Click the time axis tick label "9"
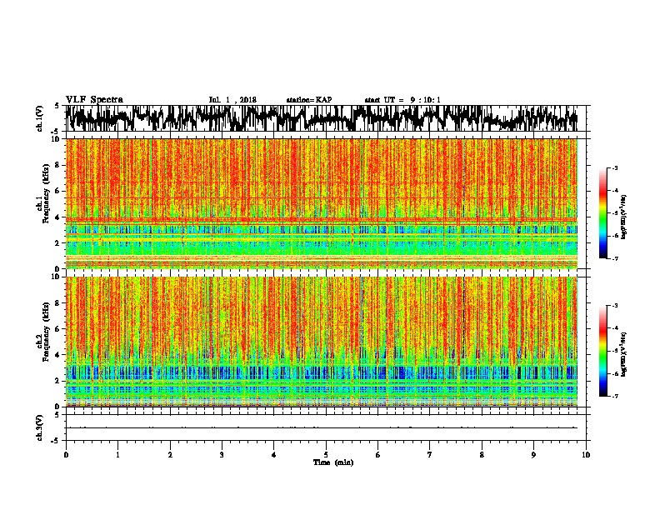660x510 pixels. 533,455
